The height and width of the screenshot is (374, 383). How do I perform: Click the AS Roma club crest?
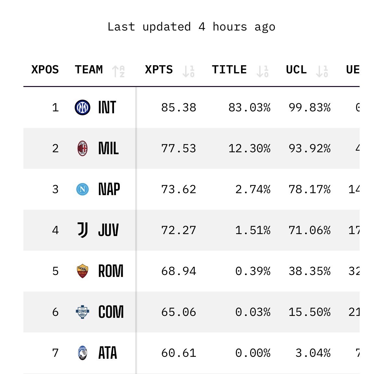click(83, 271)
